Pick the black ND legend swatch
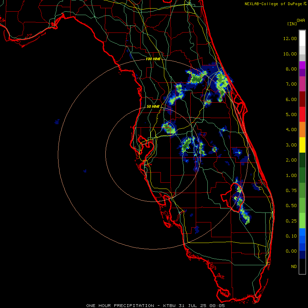The width and height of the screenshot is (308, 308). [302, 266]
